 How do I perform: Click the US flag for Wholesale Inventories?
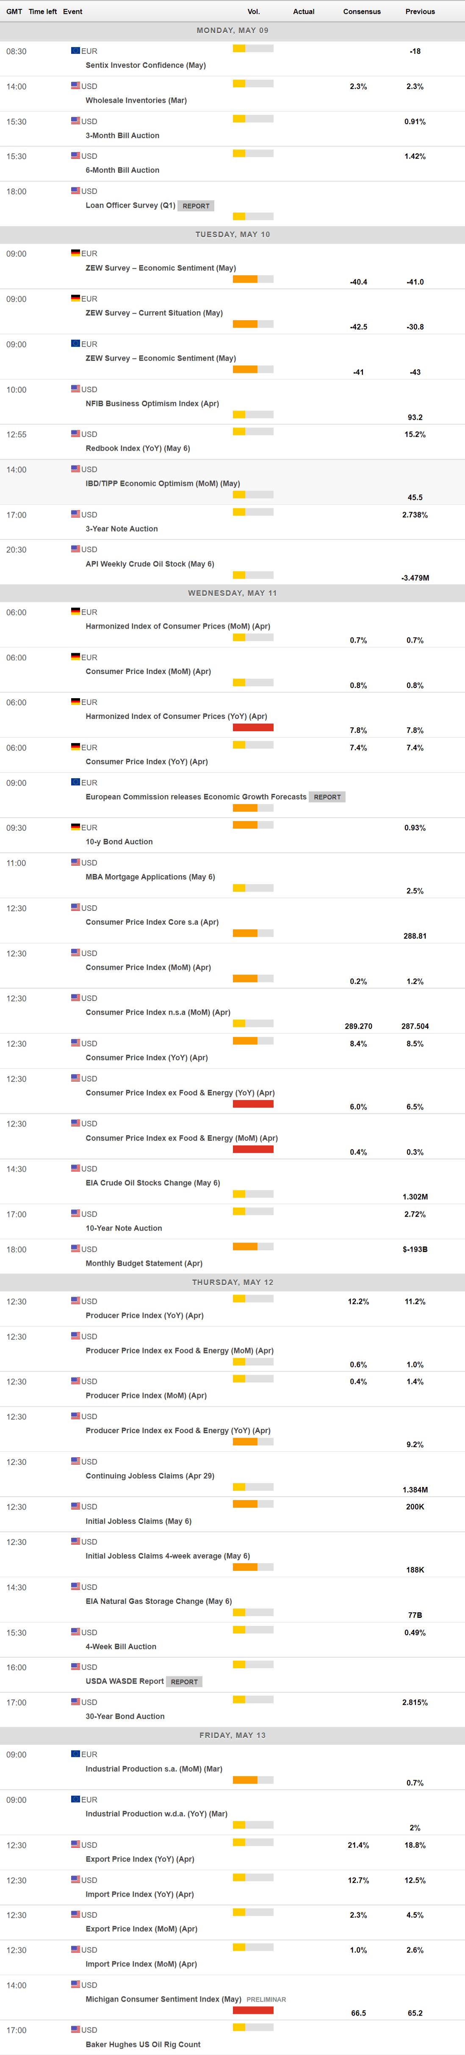pyautogui.click(x=75, y=85)
